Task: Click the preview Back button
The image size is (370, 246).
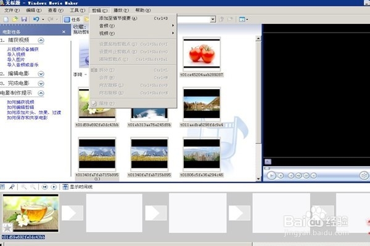Action: [x=291, y=176]
